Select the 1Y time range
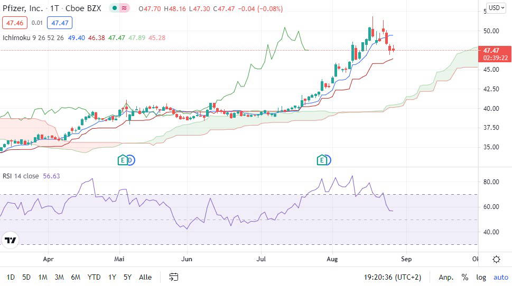This screenshot has height=286, width=512. pos(112,277)
